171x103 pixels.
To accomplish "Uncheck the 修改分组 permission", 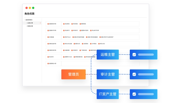I will pos(99,44).
